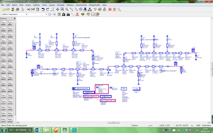Click the four-arrow move/view all icon
The height and width of the screenshot is (133, 213).
(58, 9)
